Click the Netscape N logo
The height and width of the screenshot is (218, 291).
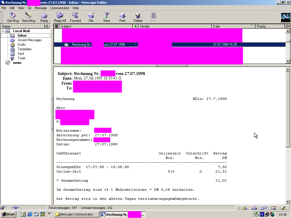pyautogui.click(x=285, y=17)
